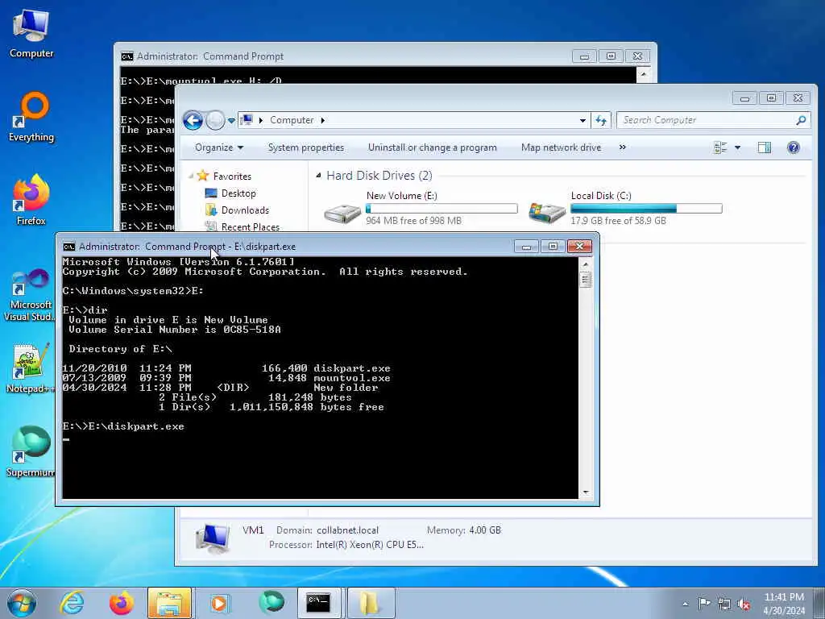This screenshot has width=825, height=619.
Task: Launch the Everything desktop shortcut
Action: (31, 117)
